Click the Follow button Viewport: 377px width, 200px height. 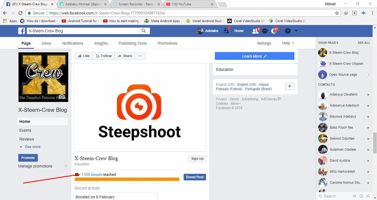click(x=104, y=56)
